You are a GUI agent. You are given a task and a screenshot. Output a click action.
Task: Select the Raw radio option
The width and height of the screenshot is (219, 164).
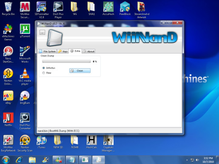click(47, 73)
